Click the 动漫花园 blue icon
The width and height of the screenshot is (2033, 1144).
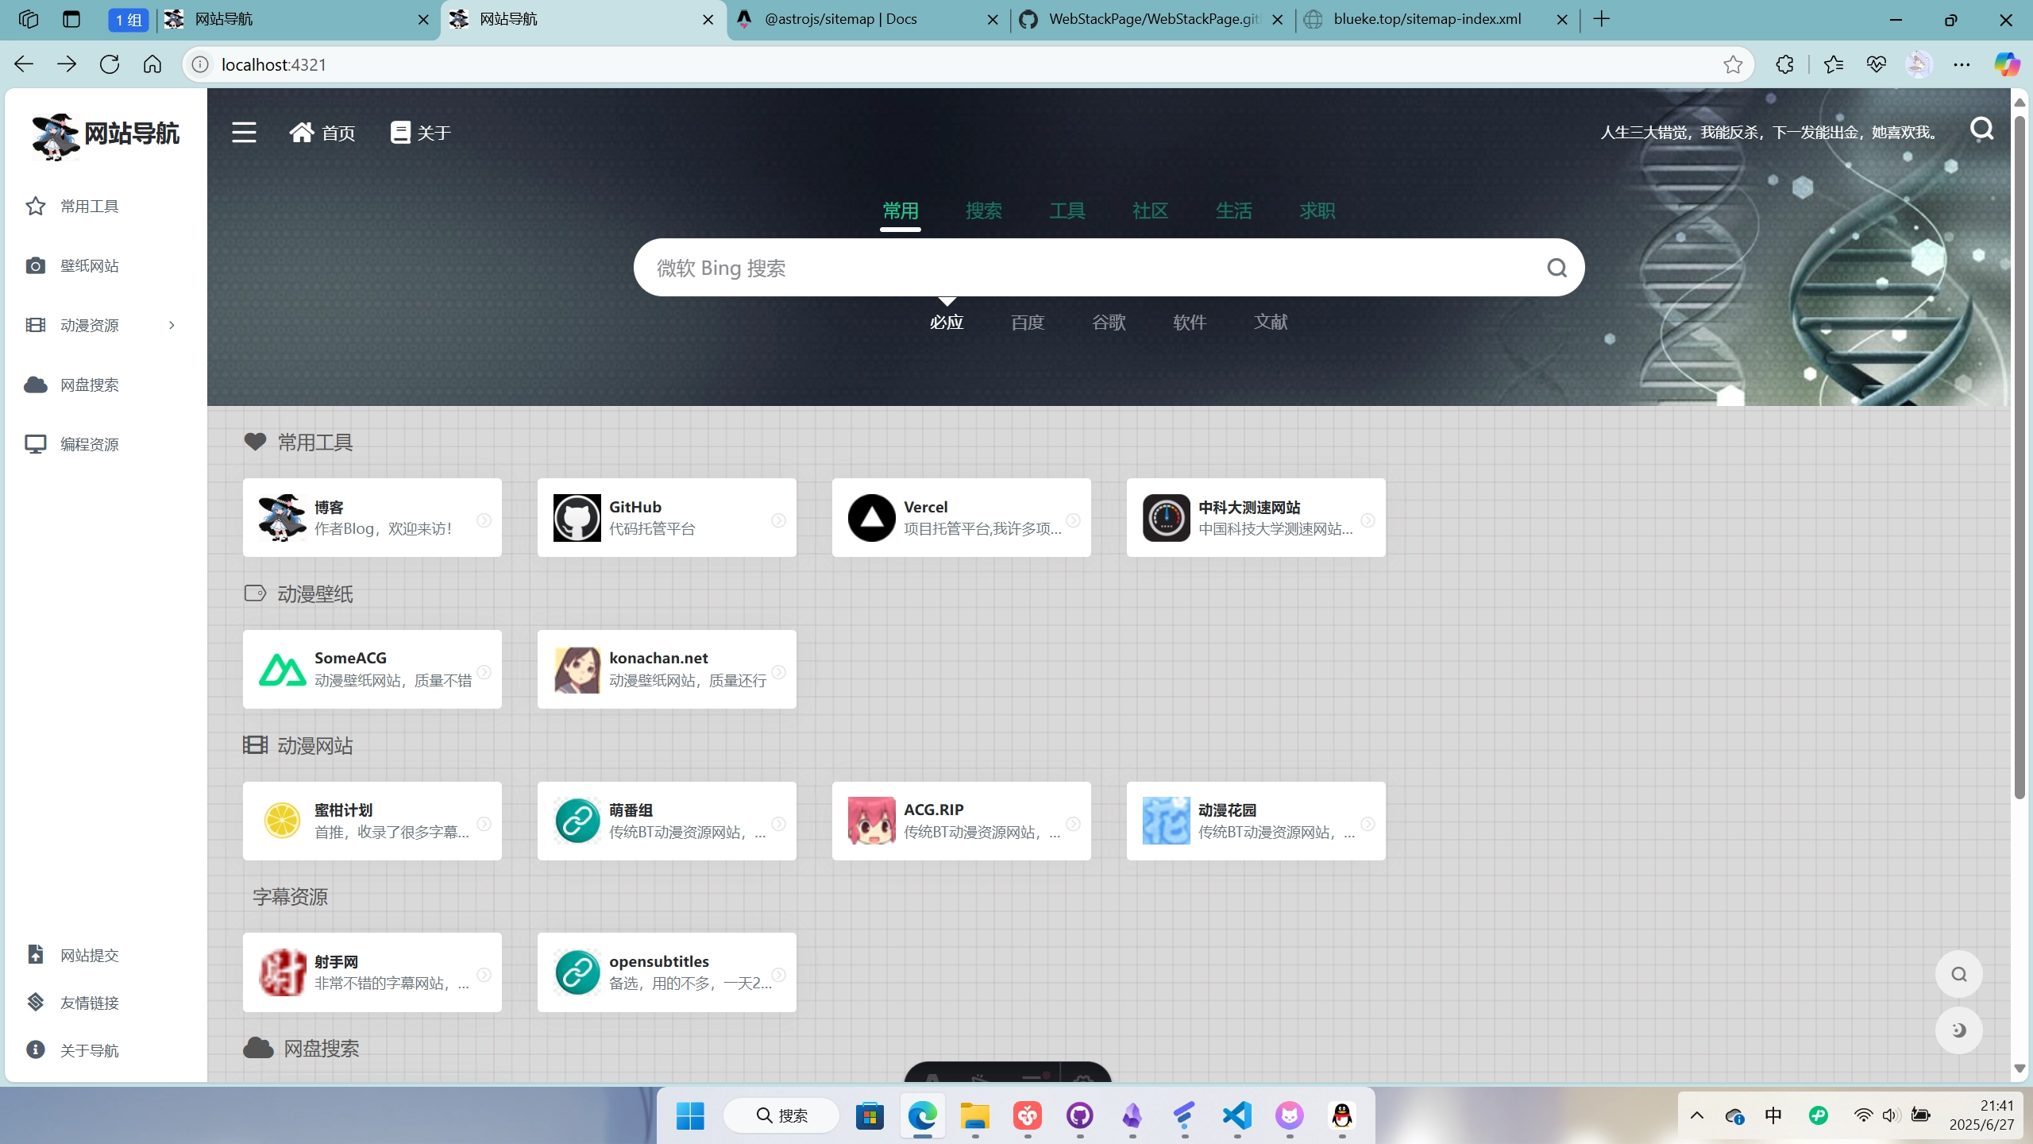tap(1166, 821)
